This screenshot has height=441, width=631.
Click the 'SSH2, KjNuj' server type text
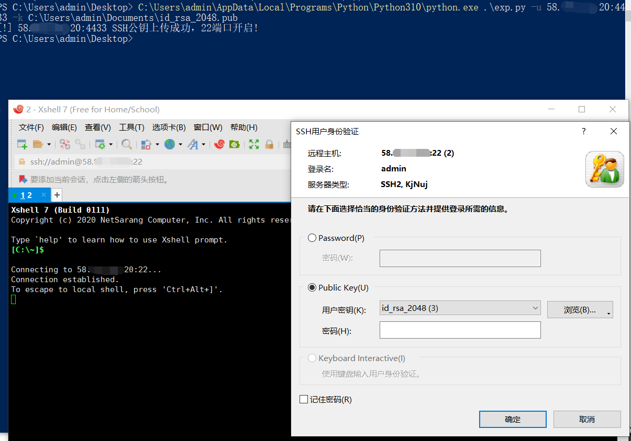404,184
